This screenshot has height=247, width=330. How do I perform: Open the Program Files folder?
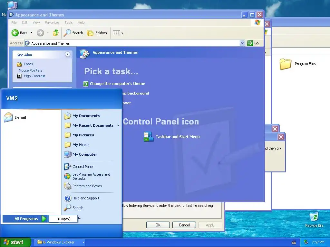coord(286,64)
